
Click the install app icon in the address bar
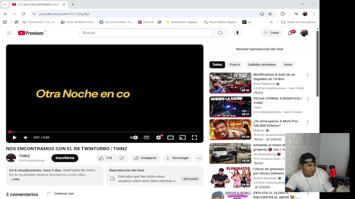click(262, 14)
